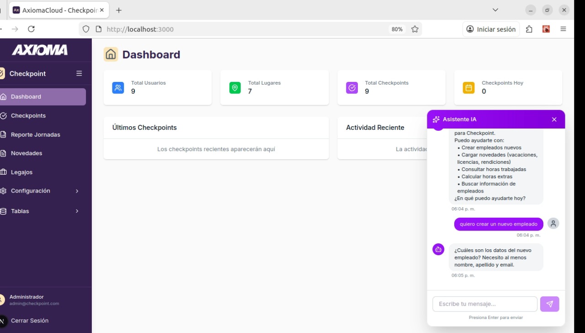Click the Iniciar sesión browser button

pos(491,29)
